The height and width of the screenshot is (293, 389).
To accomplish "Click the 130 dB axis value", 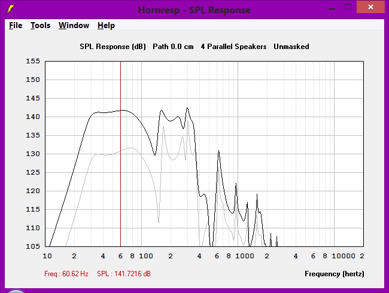I will tap(33, 154).
